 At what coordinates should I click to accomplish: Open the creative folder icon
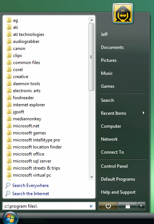click(9, 76)
